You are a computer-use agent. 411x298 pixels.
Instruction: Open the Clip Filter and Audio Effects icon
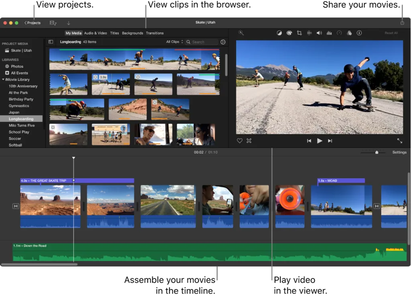349,33
